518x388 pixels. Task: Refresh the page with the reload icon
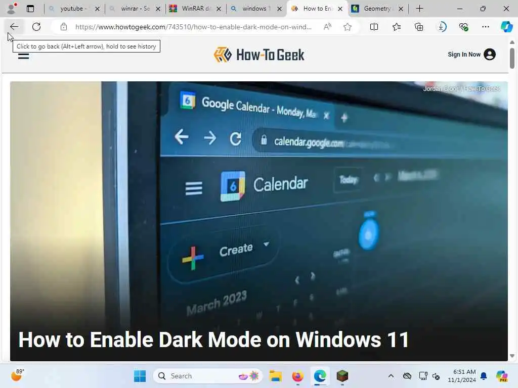pos(36,27)
